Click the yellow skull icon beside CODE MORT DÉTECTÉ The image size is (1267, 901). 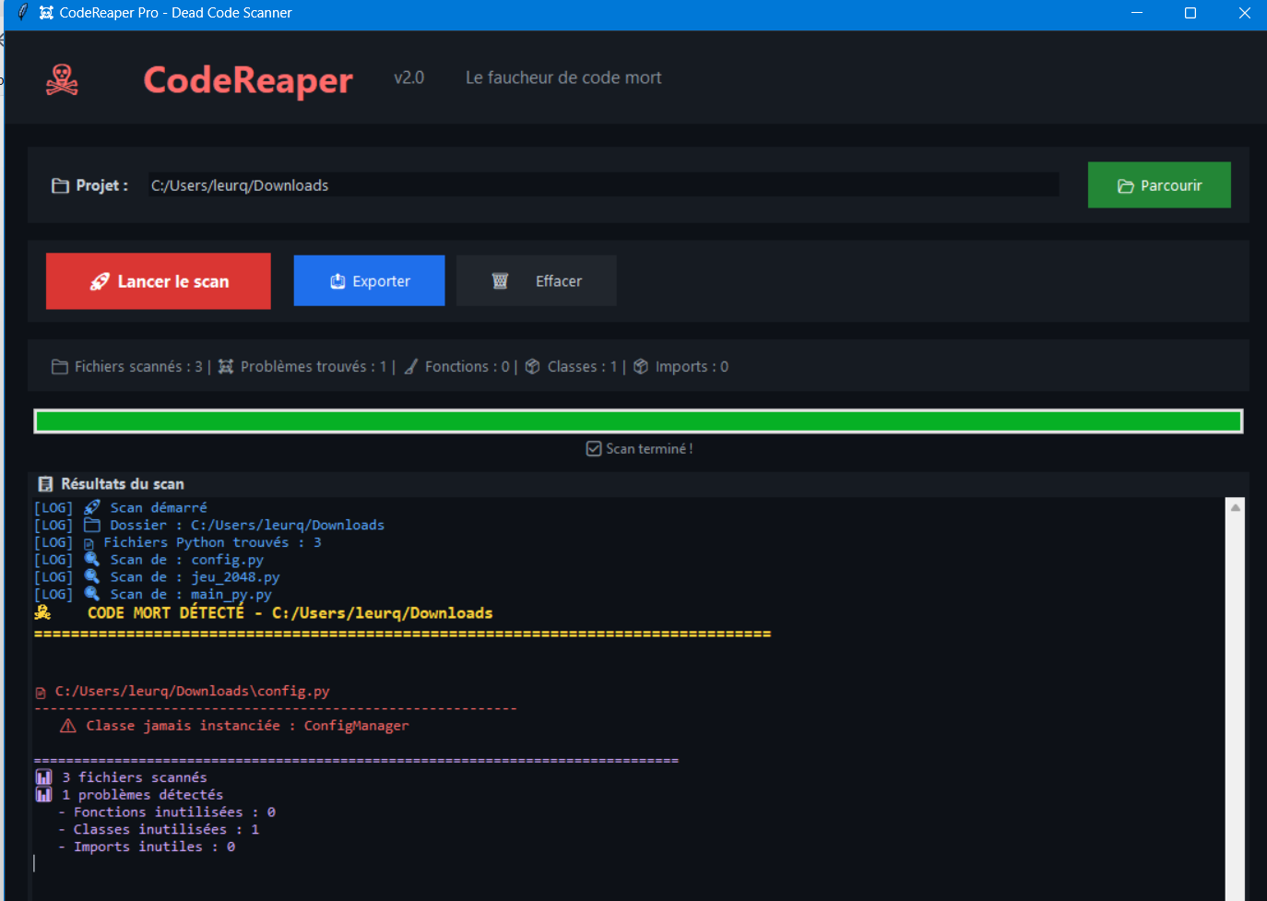point(42,612)
